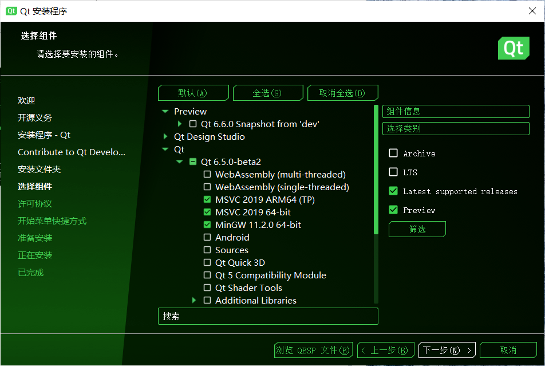This screenshot has width=545, height=366.
Task: Close the Qt installer window
Action: point(532,11)
